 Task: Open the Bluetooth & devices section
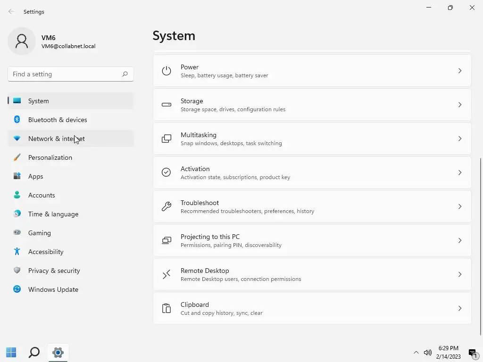pos(57,120)
